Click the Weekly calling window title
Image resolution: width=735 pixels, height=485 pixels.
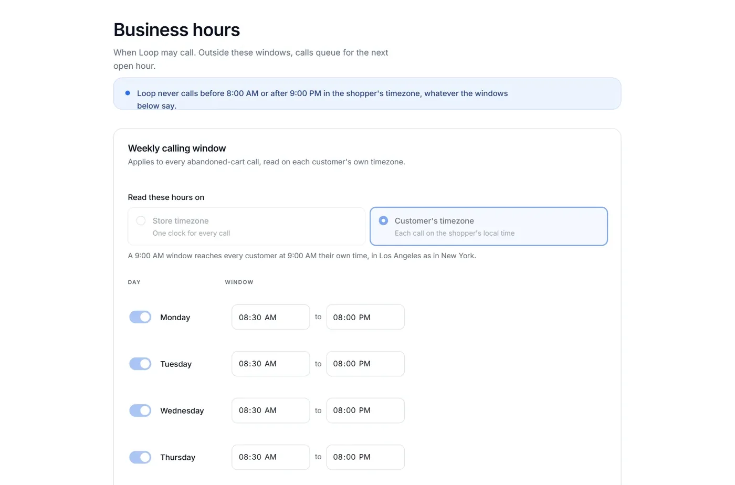177,149
